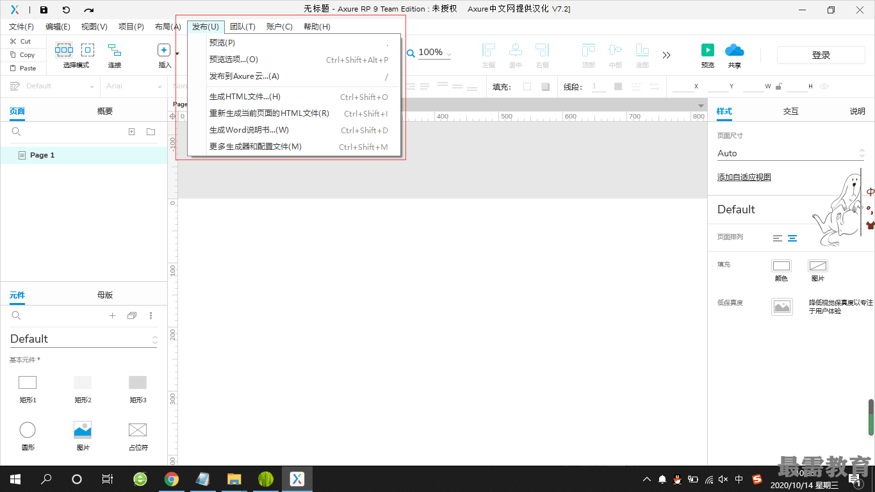The width and height of the screenshot is (875, 492).
Task: Open the Default widget library dropdown
Action: pyautogui.click(x=84, y=340)
